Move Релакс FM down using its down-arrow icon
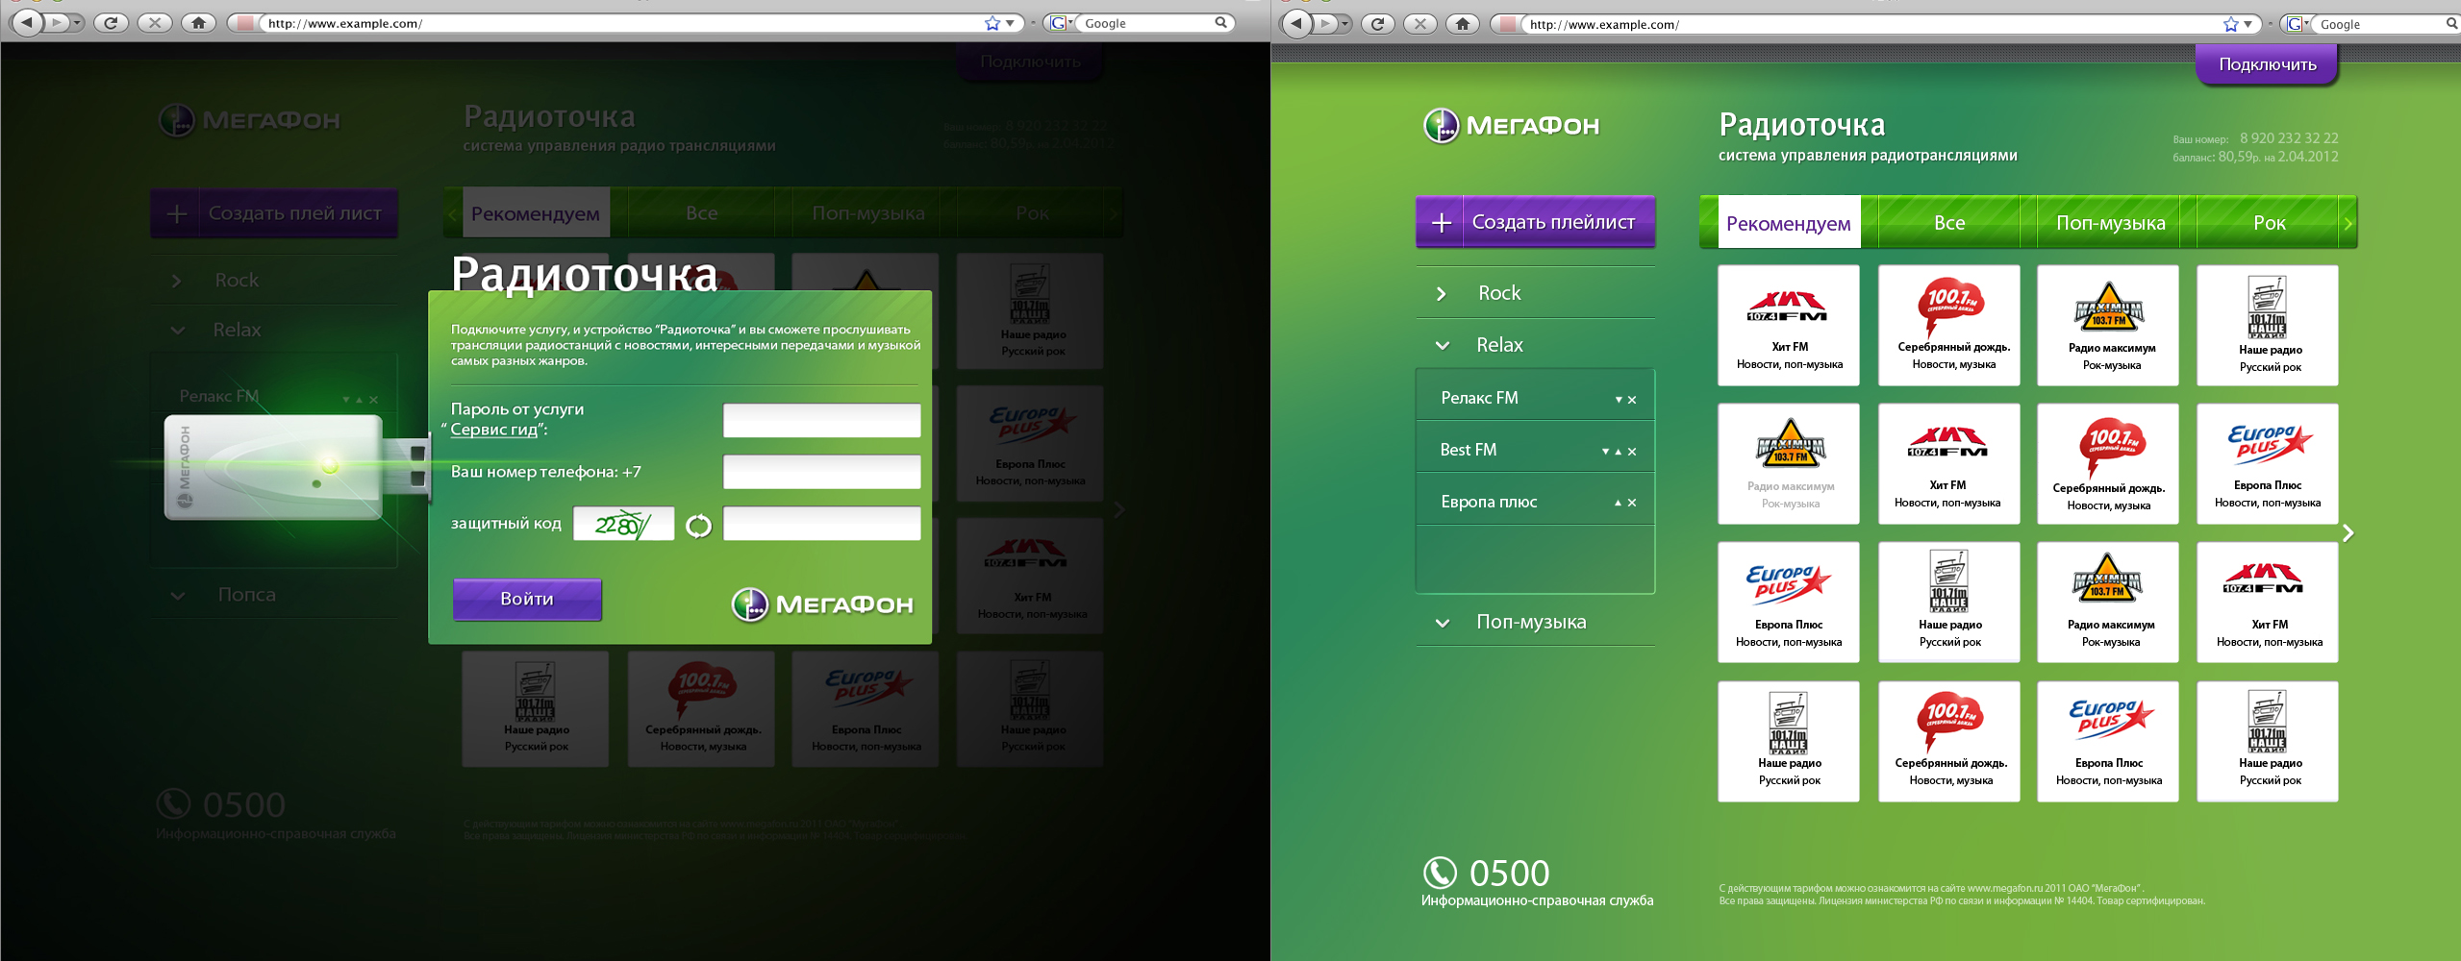The width and height of the screenshot is (2461, 961). point(1619,400)
